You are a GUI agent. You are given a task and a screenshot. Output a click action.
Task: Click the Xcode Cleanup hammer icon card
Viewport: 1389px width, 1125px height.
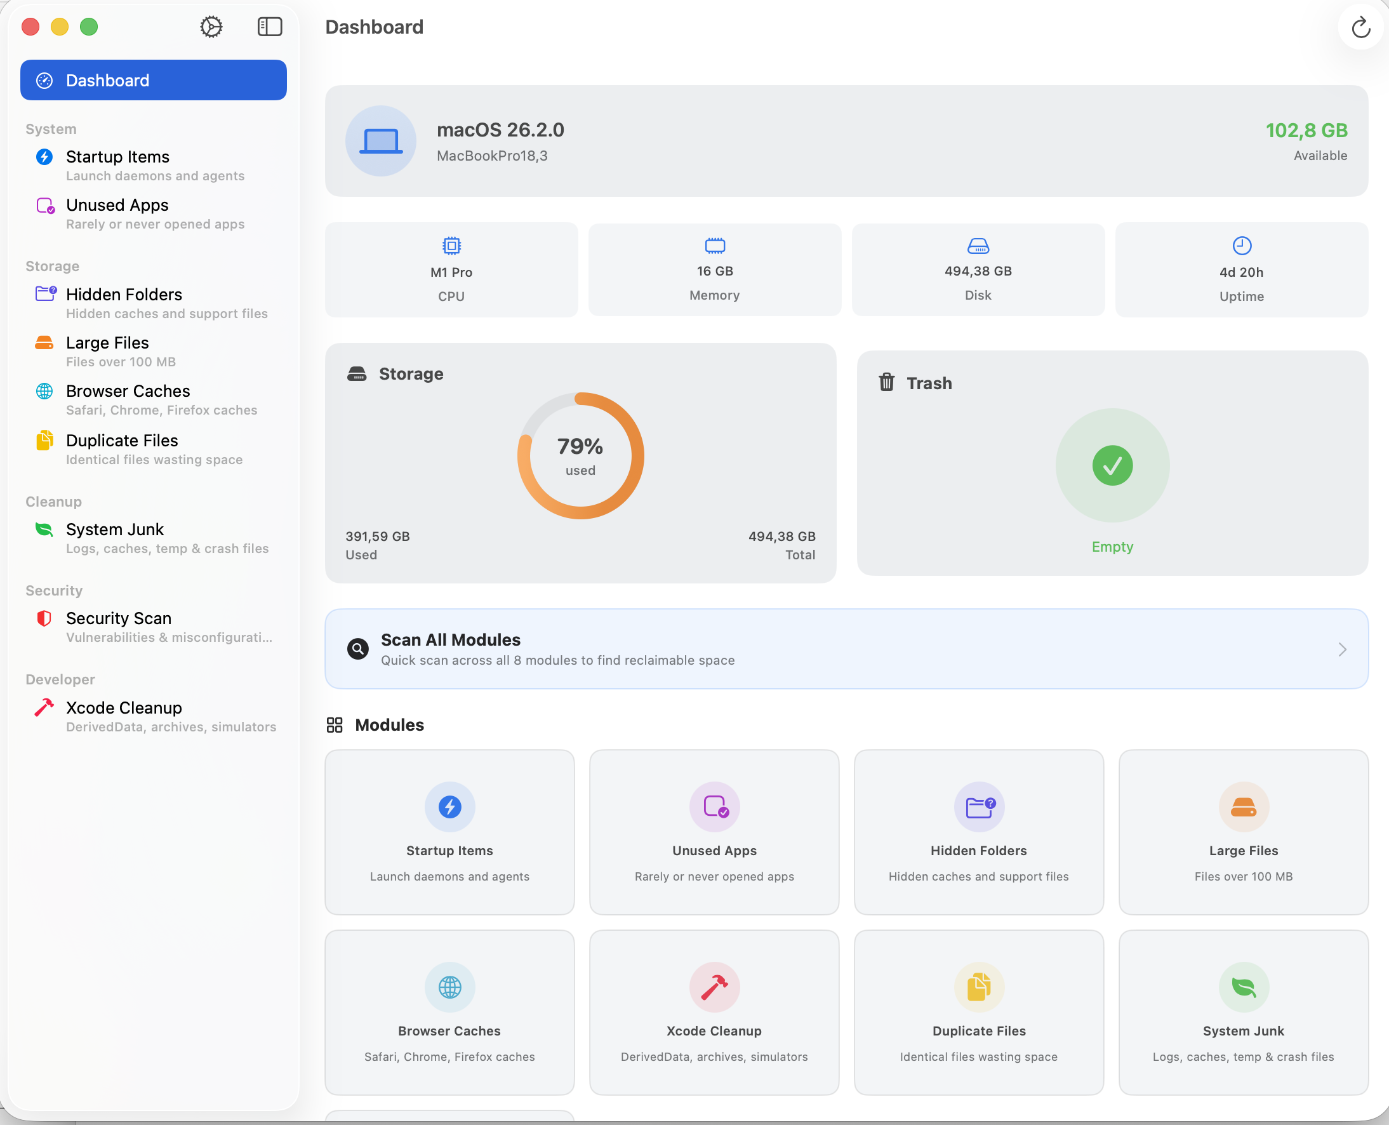tap(714, 1013)
